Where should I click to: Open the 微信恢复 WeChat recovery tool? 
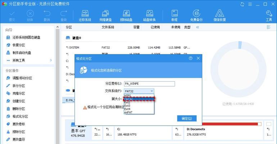(219, 16)
